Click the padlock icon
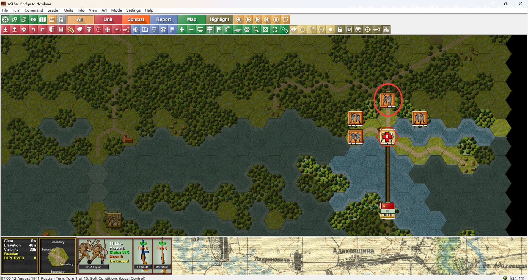Image resolution: width=528 pixels, height=280 pixels. [x=340, y=30]
